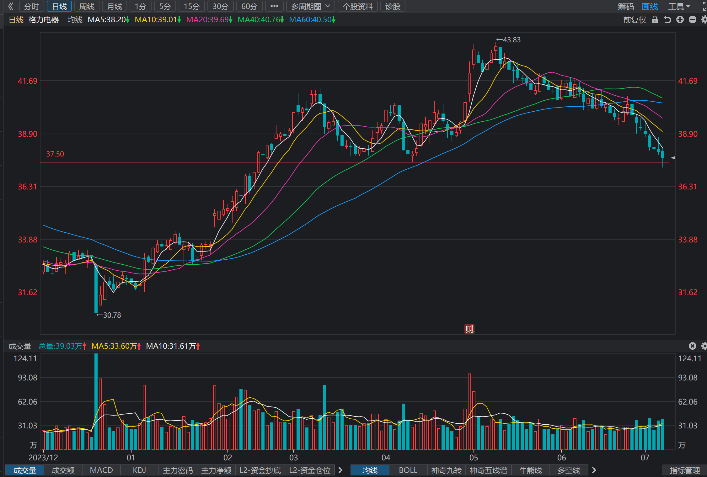This screenshot has height=477, width=707.
Task: Open the 前复权 adjustment selector
Action: (635, 20)
